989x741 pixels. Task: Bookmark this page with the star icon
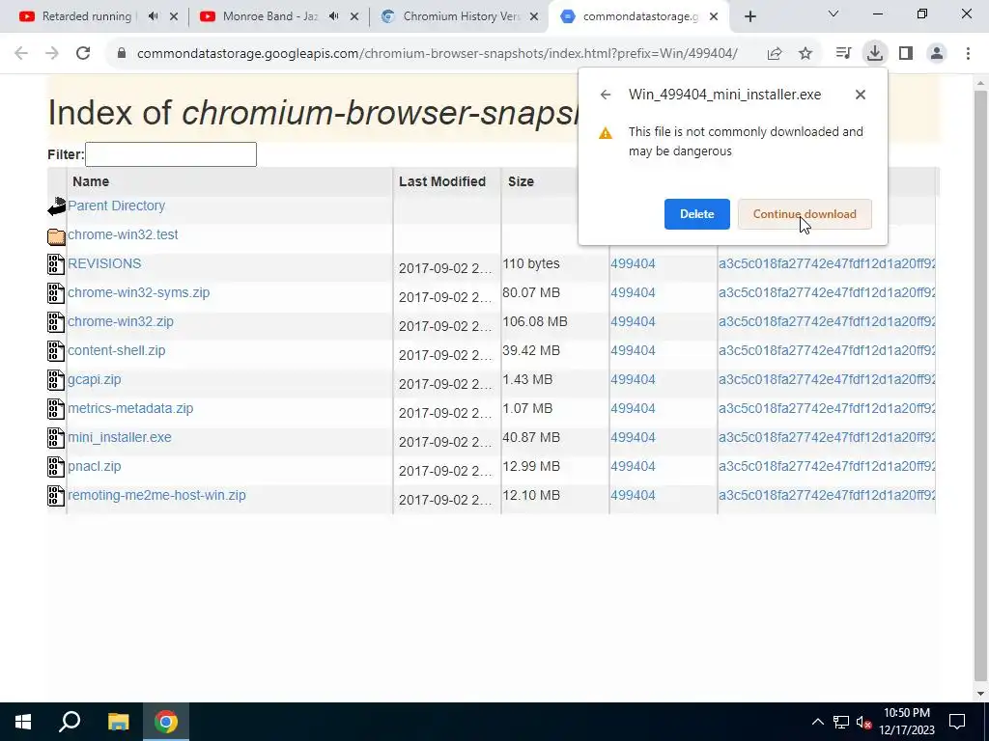coord(805,54)
